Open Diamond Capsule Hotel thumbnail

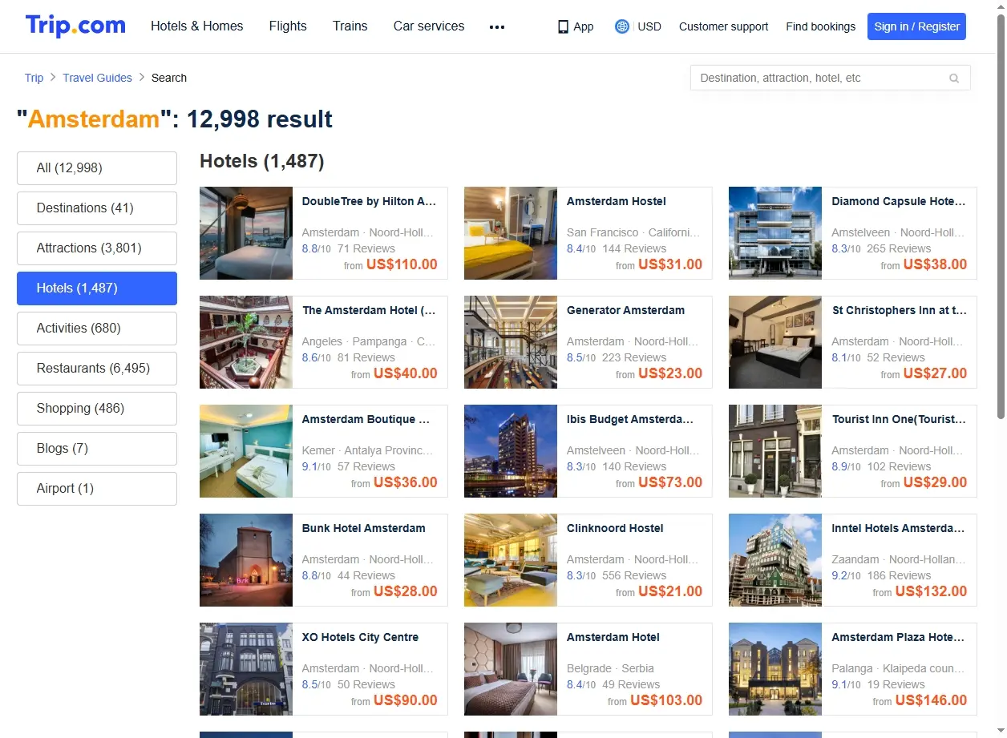click(775, 233)
